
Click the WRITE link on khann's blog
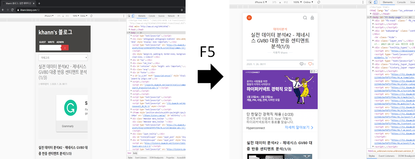51,42
